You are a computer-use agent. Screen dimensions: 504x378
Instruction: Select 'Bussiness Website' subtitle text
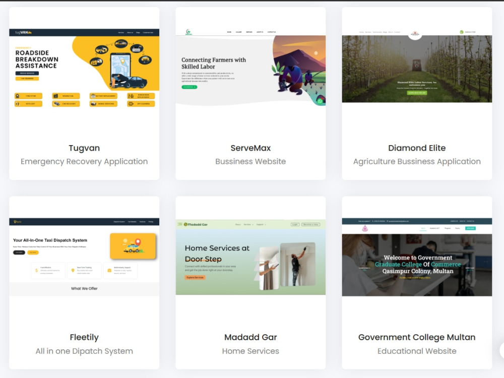coord(250,161)
